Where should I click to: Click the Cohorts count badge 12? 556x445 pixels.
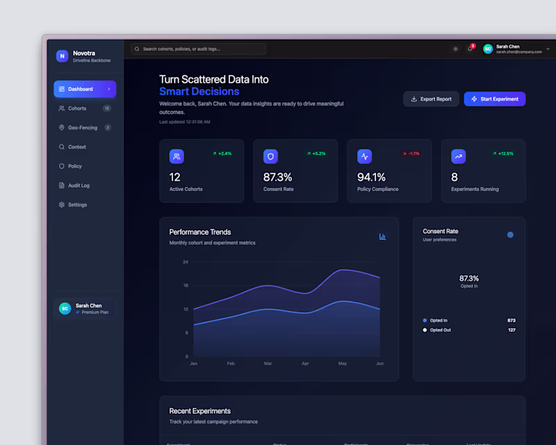coord(107,108)
